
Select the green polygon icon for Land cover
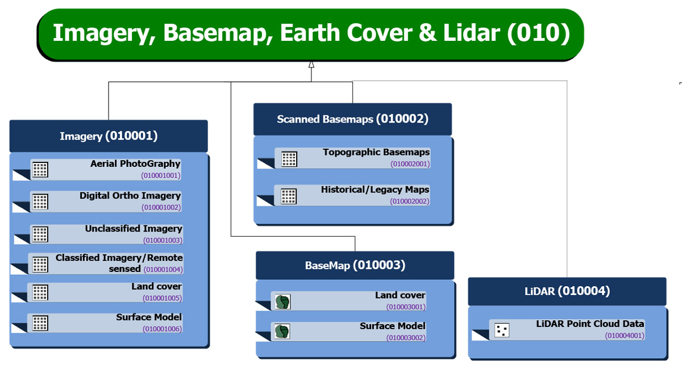pos(282,301)
